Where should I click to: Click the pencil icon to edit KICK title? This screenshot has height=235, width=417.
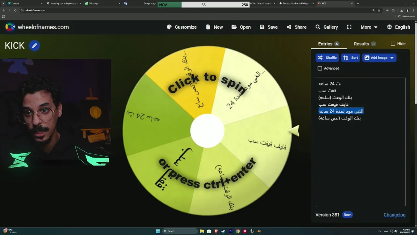[x=34, y=46]
